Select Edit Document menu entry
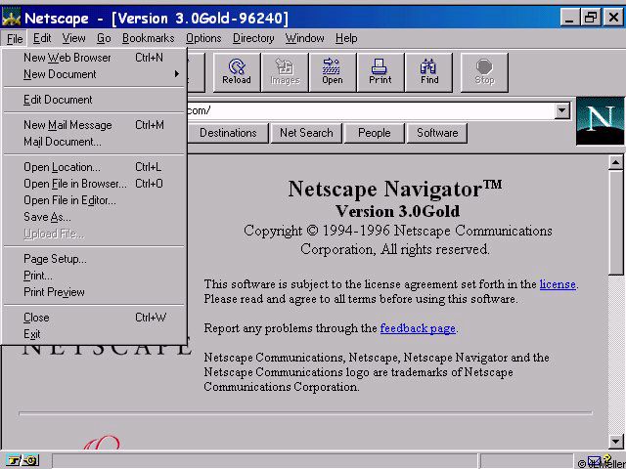This screenshot has height=469, width=626. point(95,100)
